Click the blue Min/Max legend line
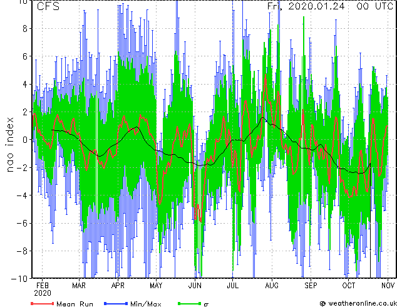 point(116,303)
